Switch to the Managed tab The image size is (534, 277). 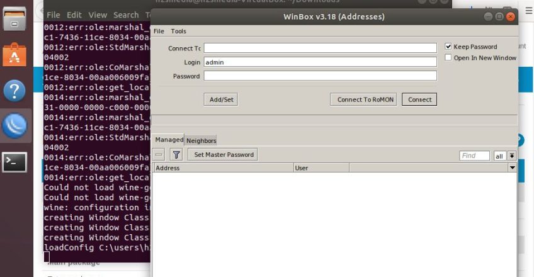(x=169, y=140)
